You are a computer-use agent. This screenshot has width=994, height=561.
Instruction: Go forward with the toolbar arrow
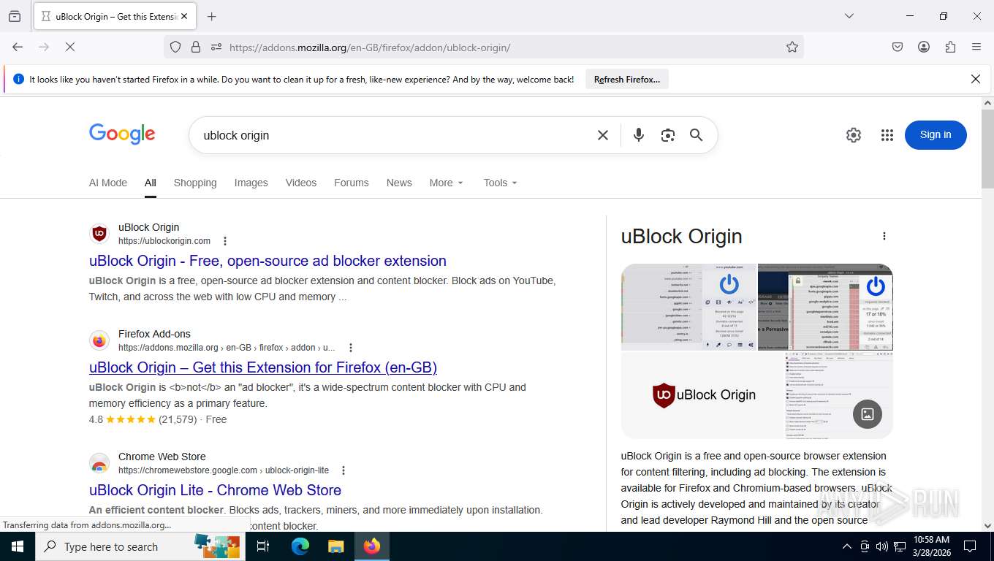click(x=44, y=47)
